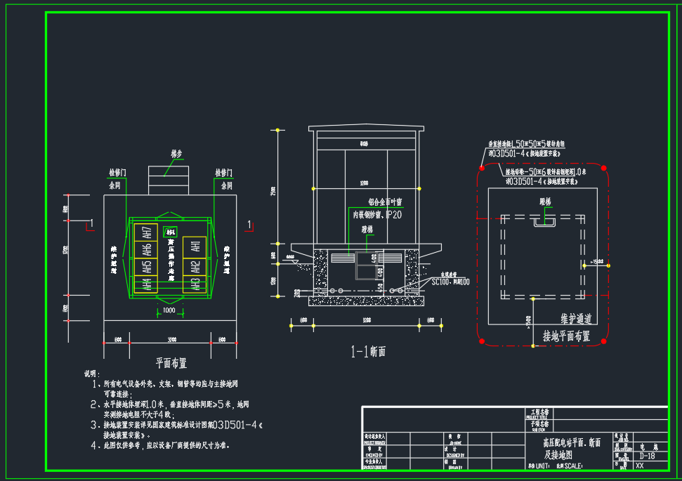This screenshot has height=481, width=682.
Task: Select the SCALE field in title block
Action: pos(570,466)
